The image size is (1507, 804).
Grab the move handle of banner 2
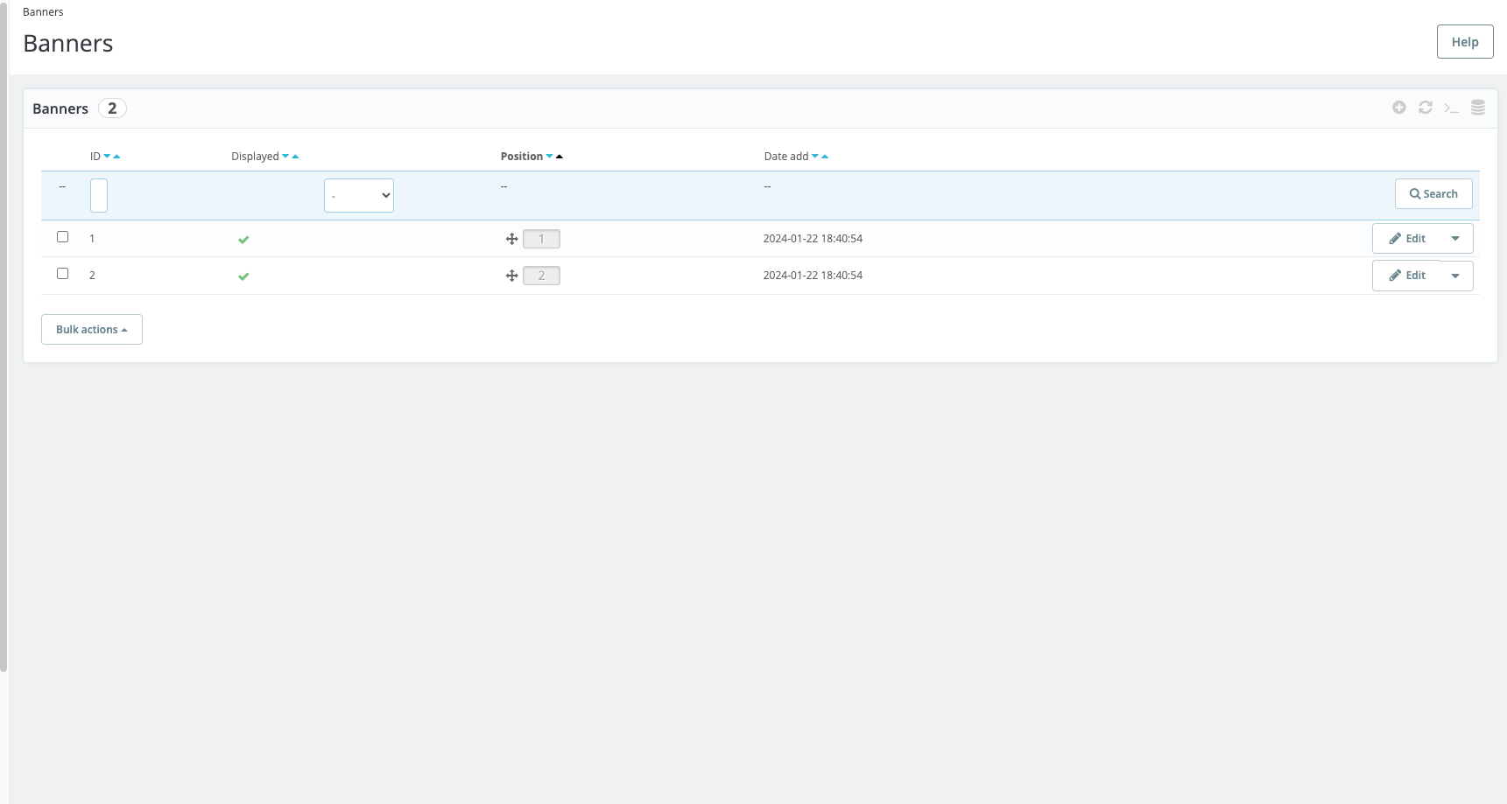tap(512, 276)
